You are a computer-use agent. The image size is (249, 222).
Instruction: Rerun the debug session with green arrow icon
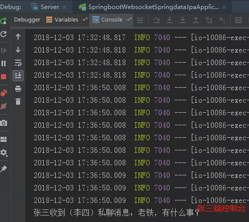pos(4,21)
